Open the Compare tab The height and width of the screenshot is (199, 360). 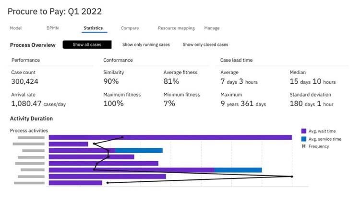pyautogui.click(x=130, y=28)
